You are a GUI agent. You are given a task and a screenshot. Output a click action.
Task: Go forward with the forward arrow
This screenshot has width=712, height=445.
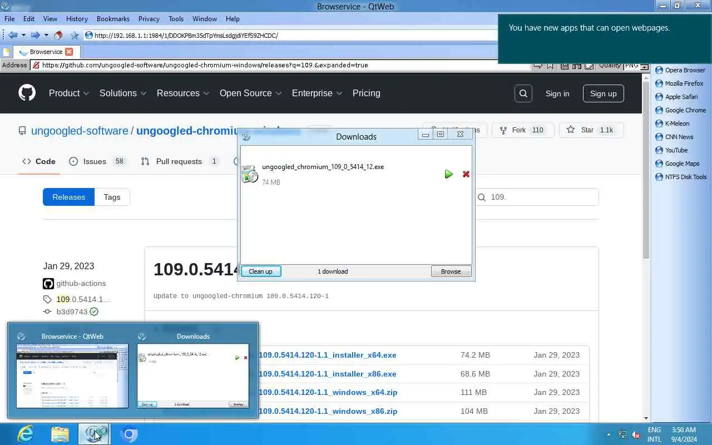coord(35,35)
